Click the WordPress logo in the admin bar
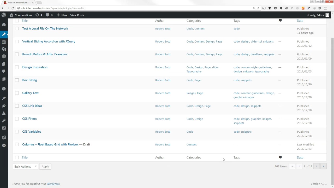334x188 pixels. click(x=4, y=15)
